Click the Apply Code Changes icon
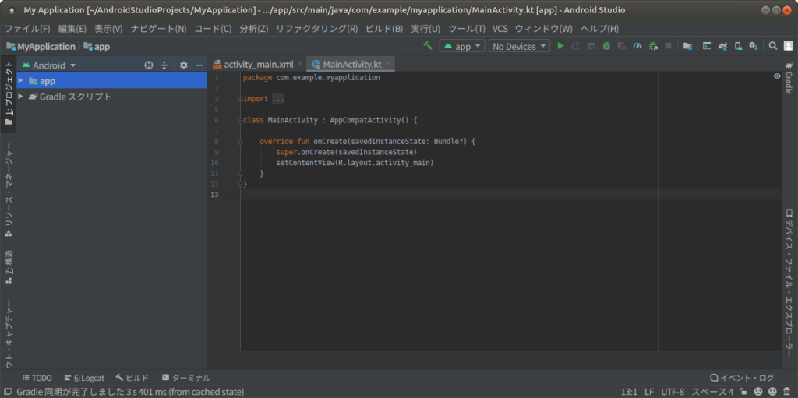Viewport: 798px width, 398px height. point(591,46)
